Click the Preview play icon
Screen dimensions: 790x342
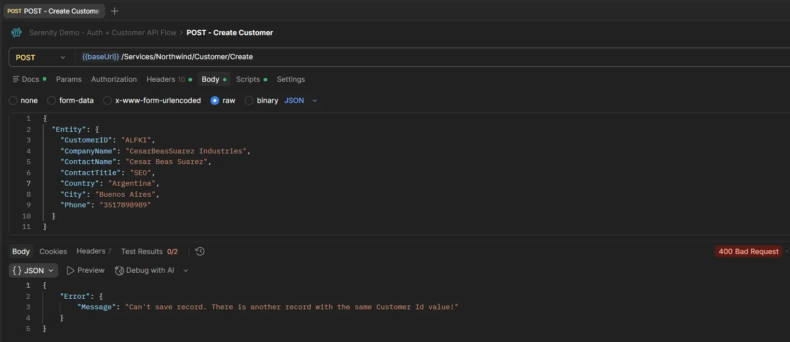(x=70, y=271)
